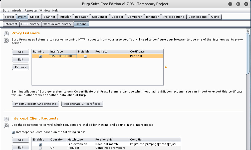Click the Per-host certificate cell
Viewport: 251px width, 150px height.
146,56
